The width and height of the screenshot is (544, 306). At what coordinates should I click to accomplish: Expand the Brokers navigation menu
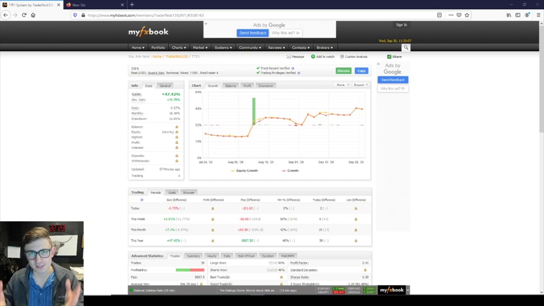tap(324, 48)
